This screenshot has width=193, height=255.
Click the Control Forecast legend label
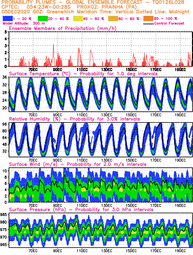169,23
